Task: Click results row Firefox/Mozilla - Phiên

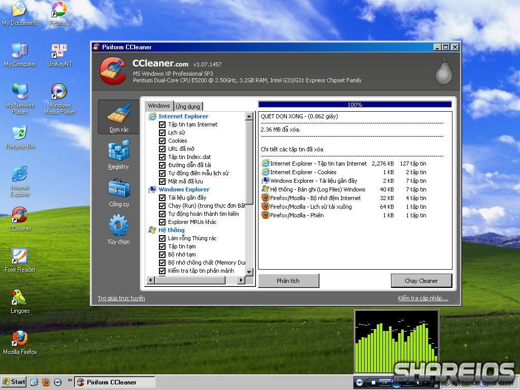Action: pyautogui.click(x=344, y=215)
